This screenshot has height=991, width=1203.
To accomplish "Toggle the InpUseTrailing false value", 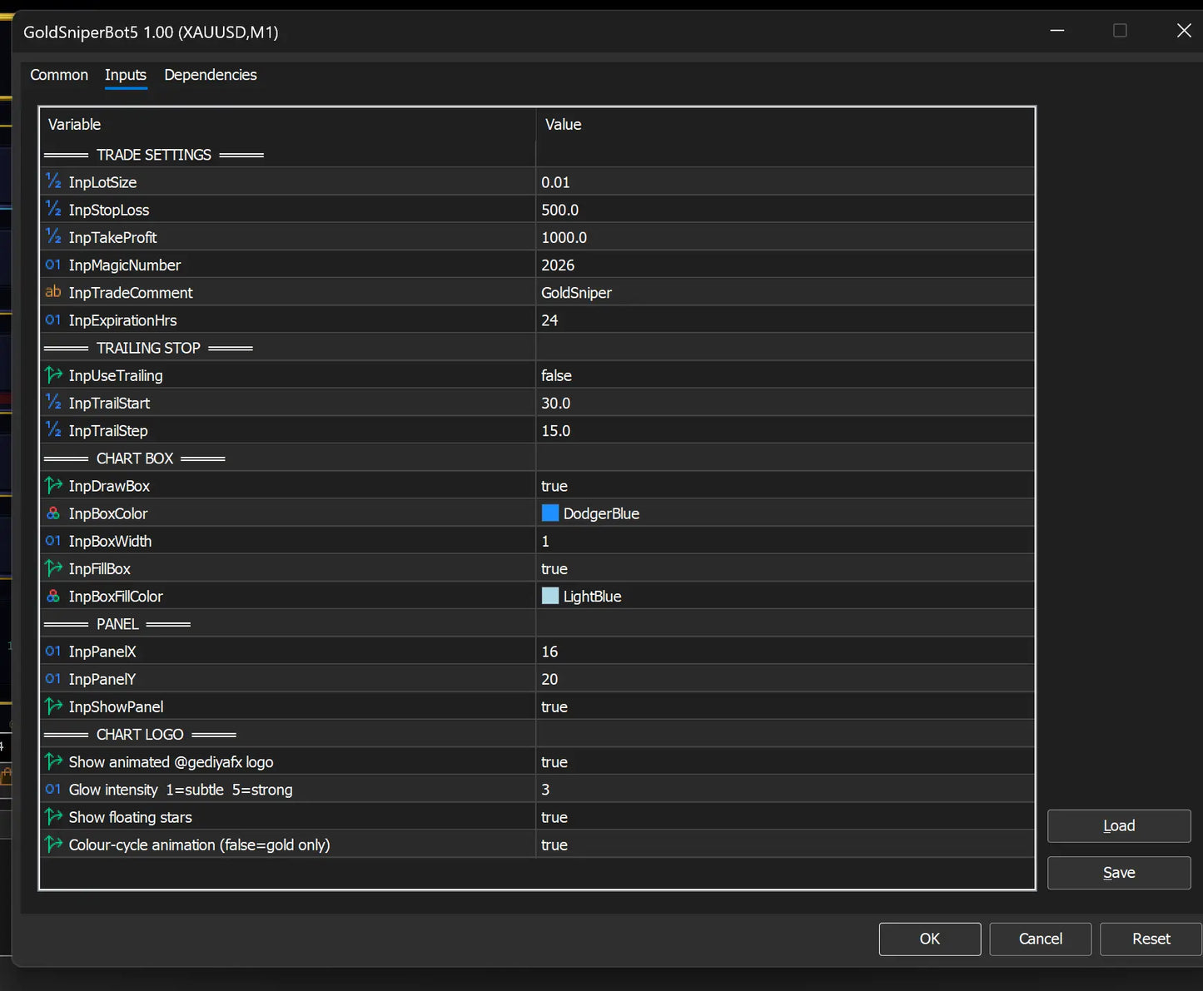I will [x=785, y=375].
